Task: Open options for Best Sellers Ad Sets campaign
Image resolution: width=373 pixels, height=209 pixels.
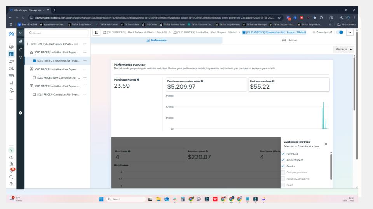Action: pos(85,44)
